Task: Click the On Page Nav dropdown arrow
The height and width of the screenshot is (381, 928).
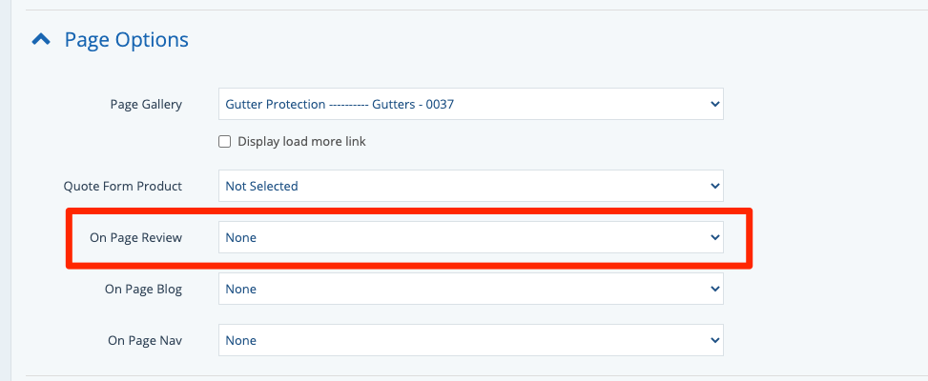Action: point(715,340)
